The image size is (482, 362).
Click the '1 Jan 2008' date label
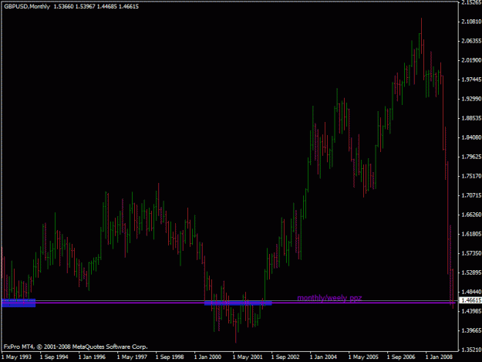click(440, 357)
